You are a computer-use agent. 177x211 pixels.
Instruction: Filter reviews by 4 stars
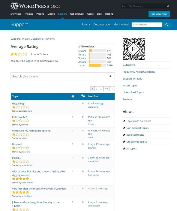tap(82, 55)
